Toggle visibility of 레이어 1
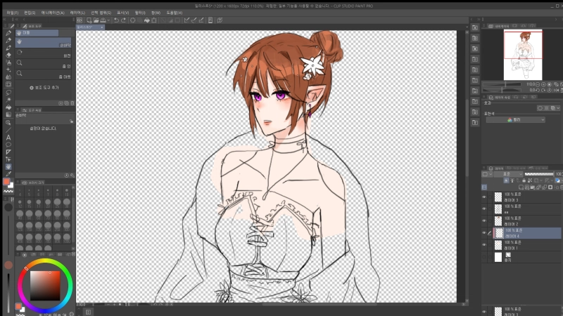This screenshot has width=563, height=316. [484, 246]
